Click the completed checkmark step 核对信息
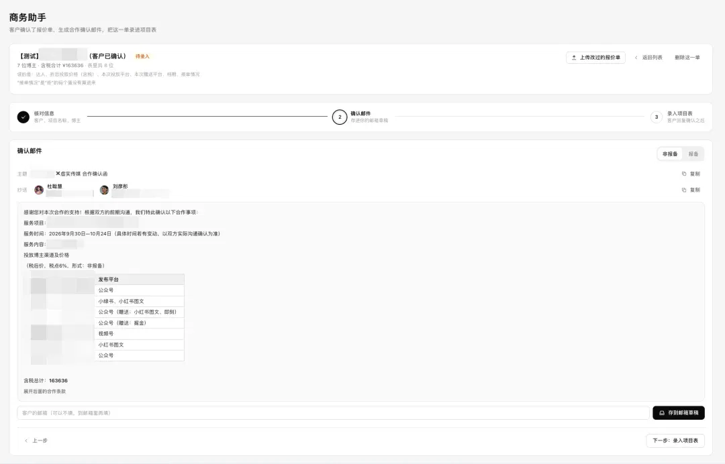725x464 pixels. (23, 117)
